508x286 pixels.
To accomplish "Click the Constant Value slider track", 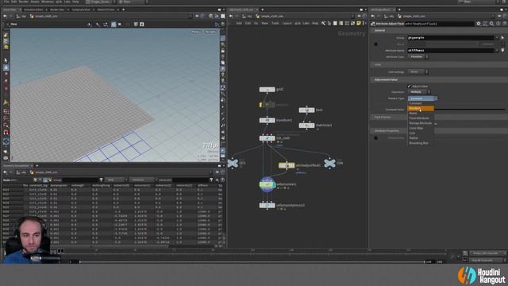I will [469, 110].
